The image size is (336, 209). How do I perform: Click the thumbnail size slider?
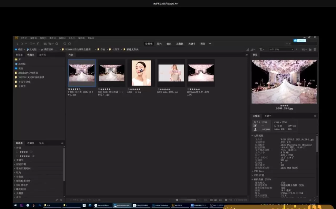pyautogui.click(x=177, y=200)
